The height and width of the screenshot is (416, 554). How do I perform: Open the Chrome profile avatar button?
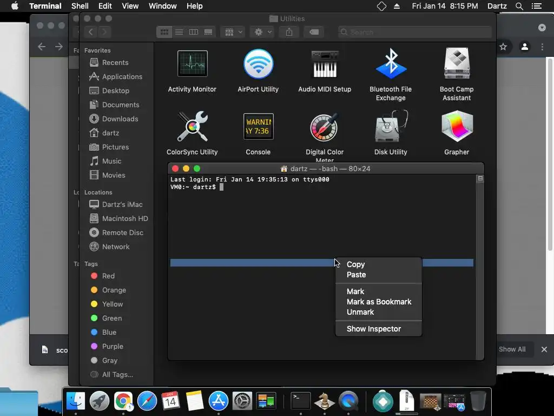[x=525, y=47]
